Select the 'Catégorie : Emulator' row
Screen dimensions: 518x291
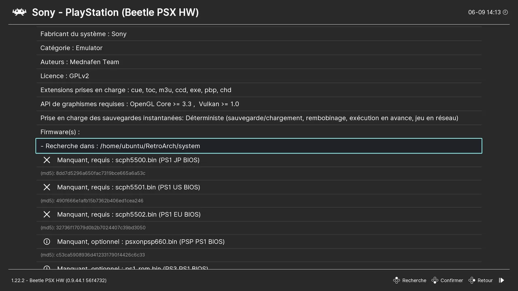(x=259, y=48)
